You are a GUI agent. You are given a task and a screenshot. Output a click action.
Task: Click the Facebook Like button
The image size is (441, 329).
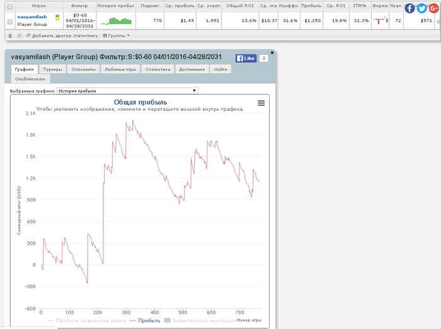[246, 58]
